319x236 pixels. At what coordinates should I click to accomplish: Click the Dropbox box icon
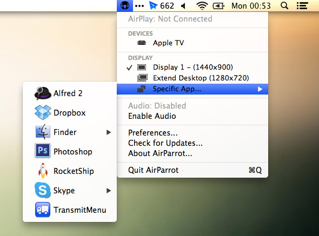point(43,112)
